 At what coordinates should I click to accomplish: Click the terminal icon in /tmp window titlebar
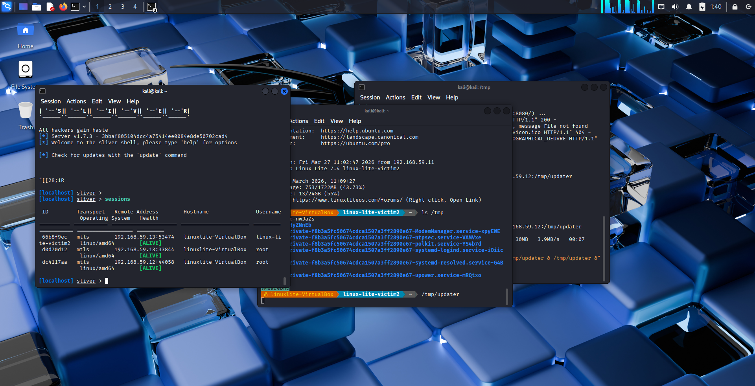pos(362,87)
